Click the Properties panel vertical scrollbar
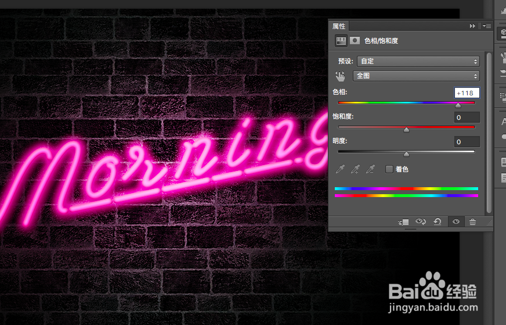The width and height of the screenshot is (506, 325). [489, 133]
